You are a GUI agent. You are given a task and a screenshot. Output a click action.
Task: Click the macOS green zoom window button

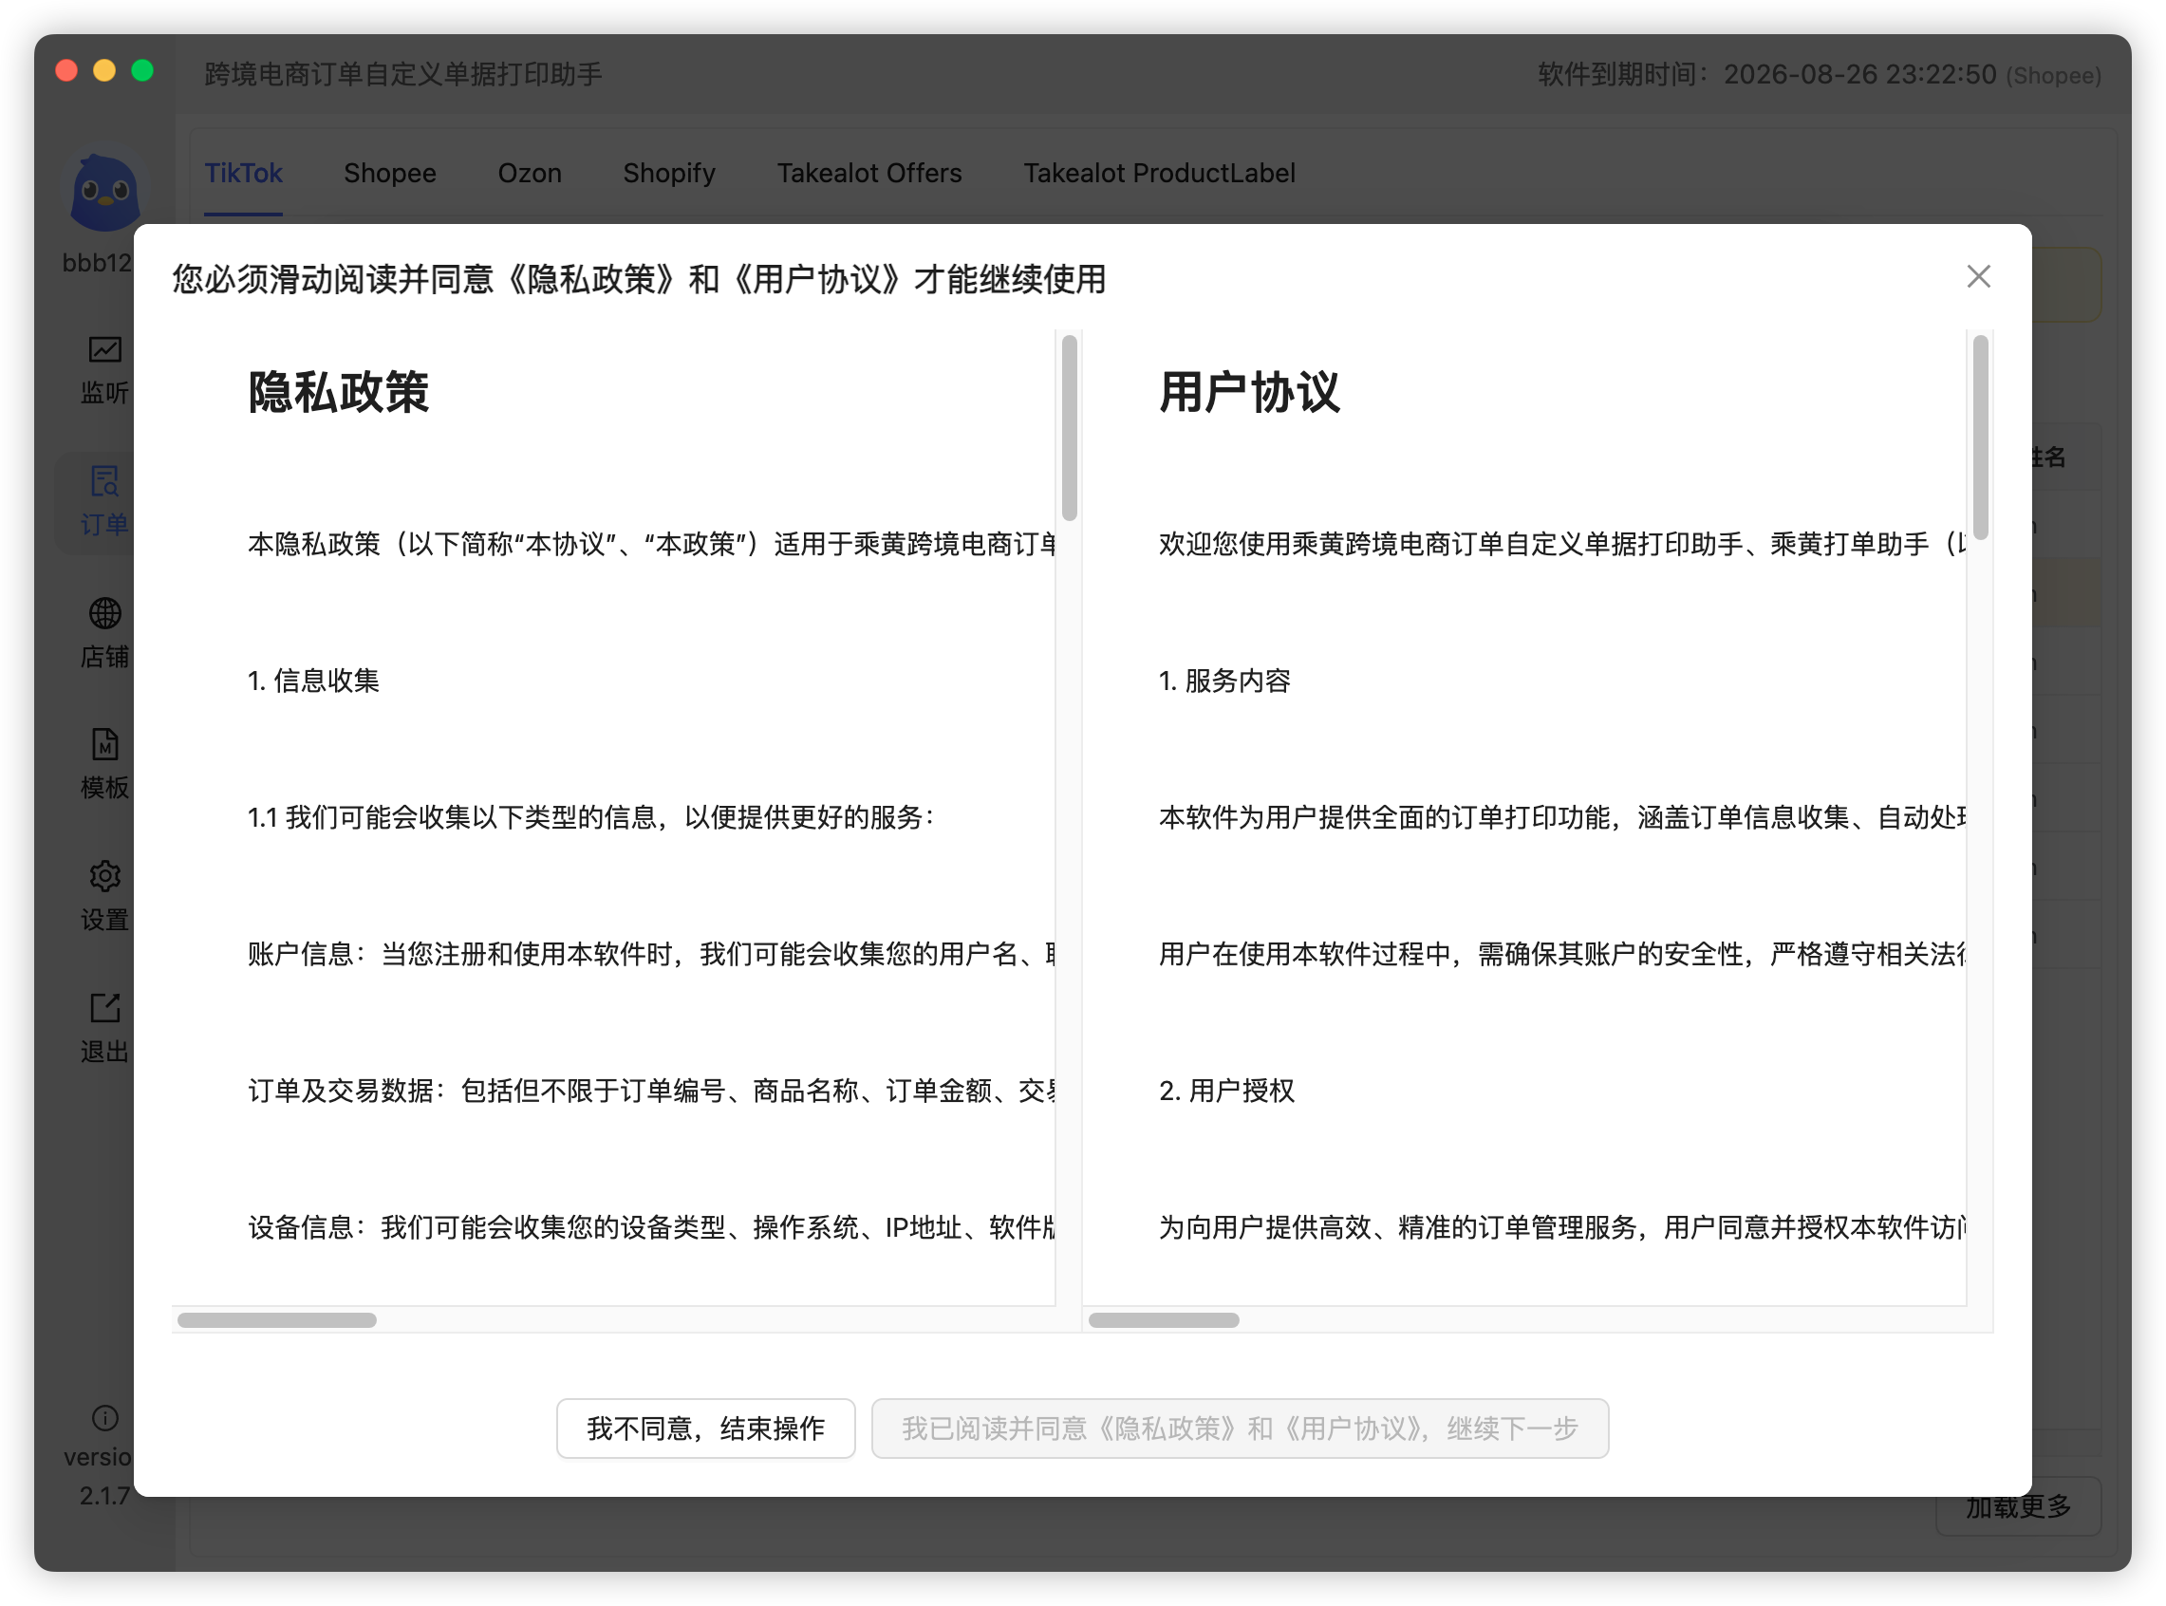pos(142,70)
